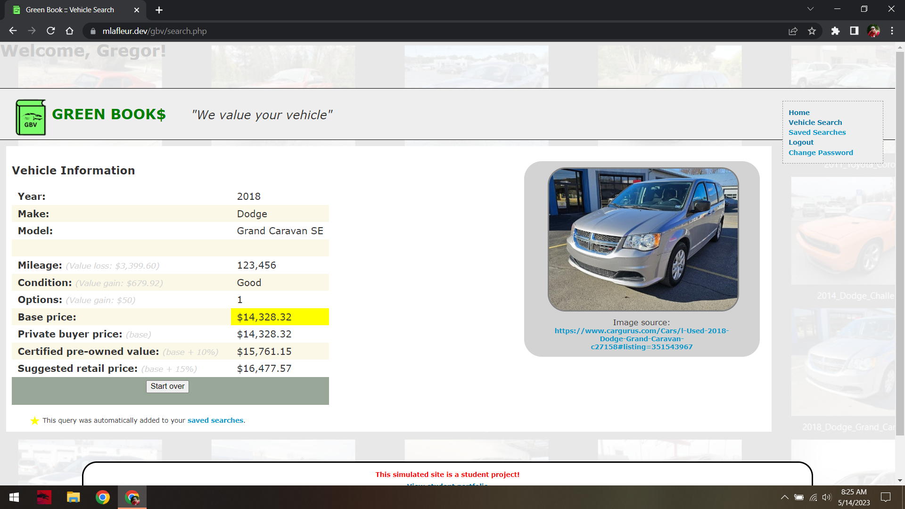905x509 pixels.
Task: Click the Chrome home button icon
Action: click(69, 31)
